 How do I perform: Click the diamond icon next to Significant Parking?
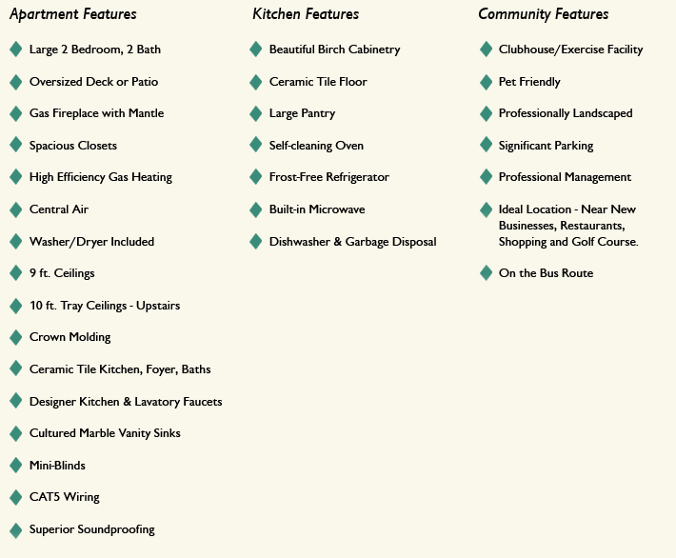[485, 146]
